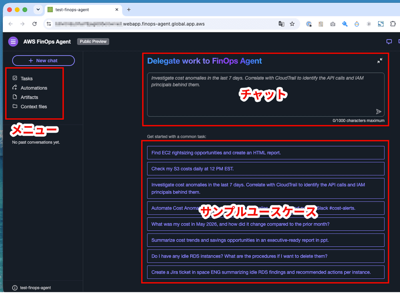Select 'Find EC2 rightsizing opportunities' task
Image resolution: width=400 pixels, height=303 pixels.
click(266, 153)
